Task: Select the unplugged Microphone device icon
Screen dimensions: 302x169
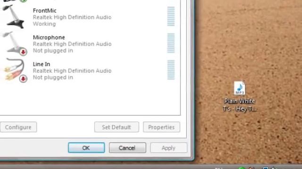Action: click(x=15, y=44)
